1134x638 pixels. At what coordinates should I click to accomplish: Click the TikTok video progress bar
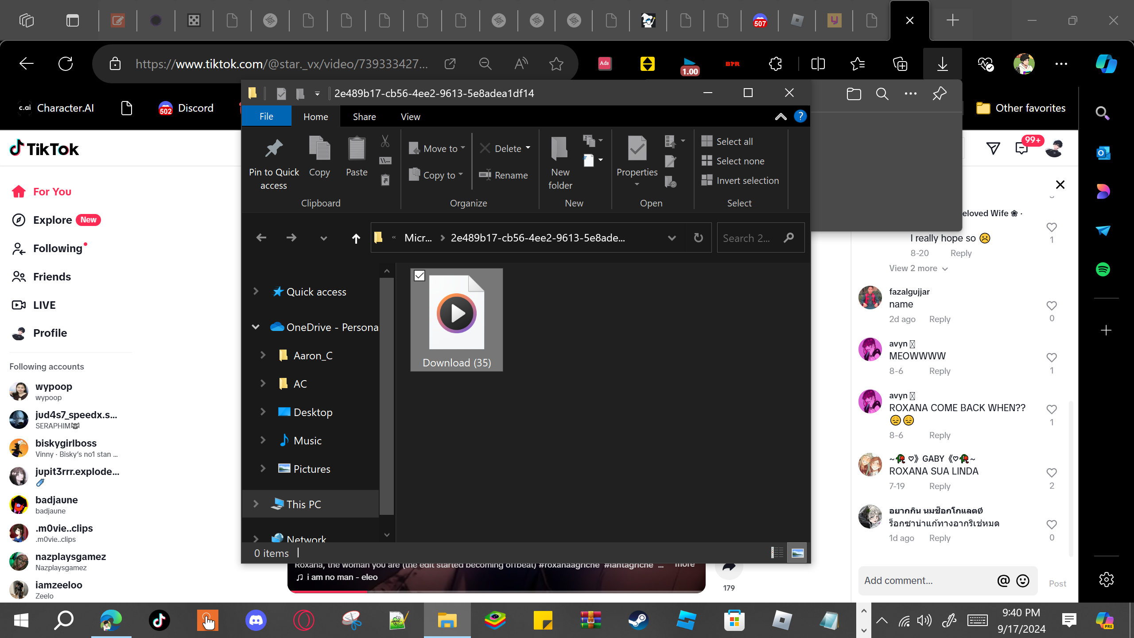click(x=496, y=591)
